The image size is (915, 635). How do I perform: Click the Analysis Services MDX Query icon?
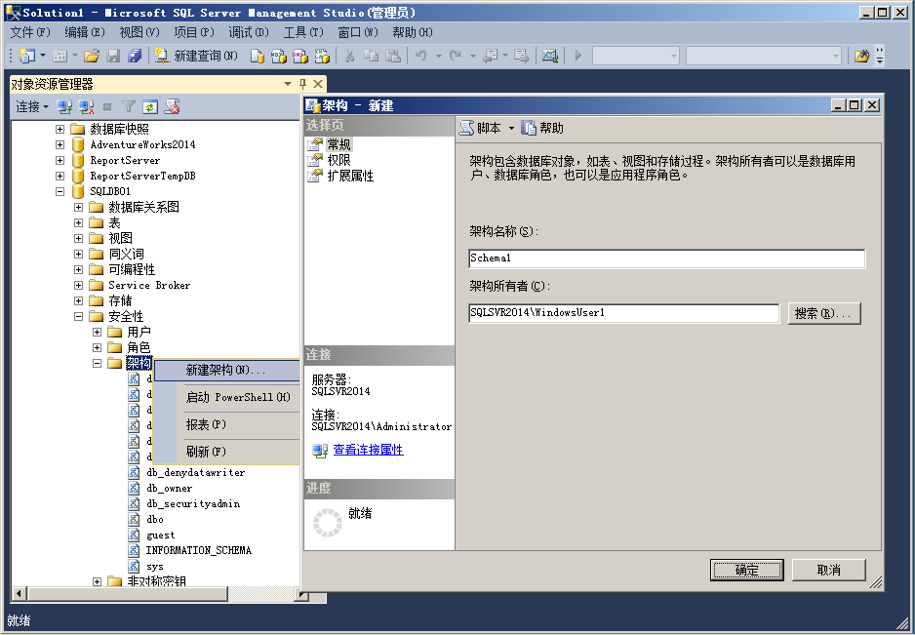[278, 56]
